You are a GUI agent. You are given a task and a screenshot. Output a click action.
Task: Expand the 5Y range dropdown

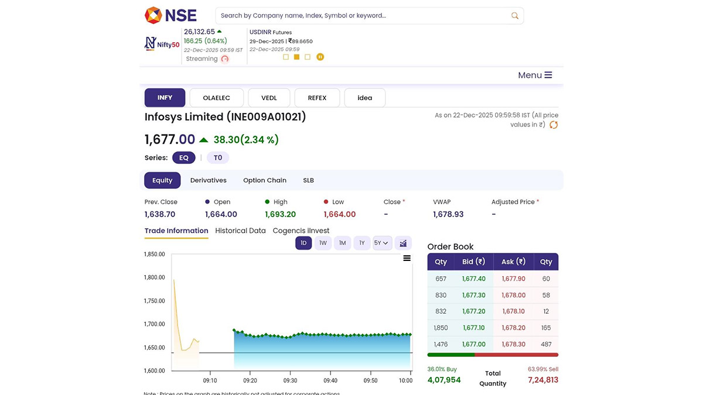(382, 243)
